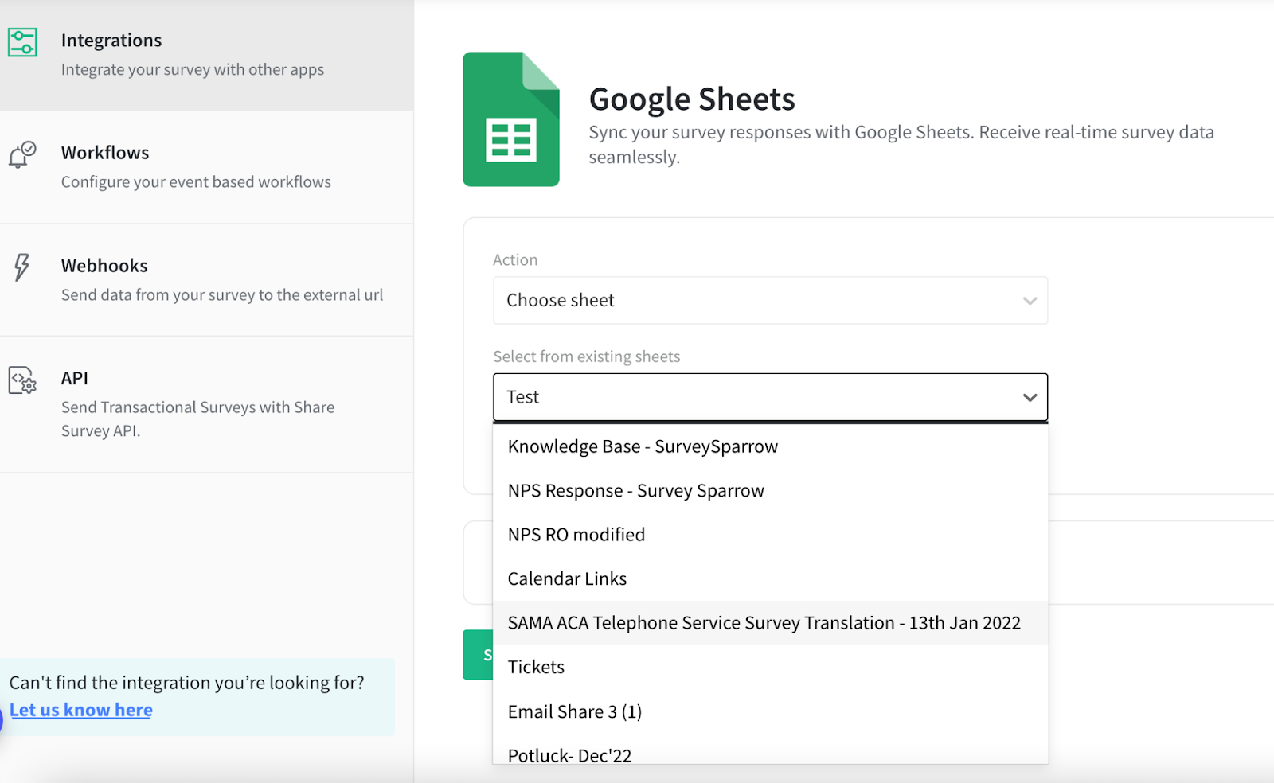Follow the 'Let us know here' link
This screenshot has width=1274, height=783.
(81, 710)
